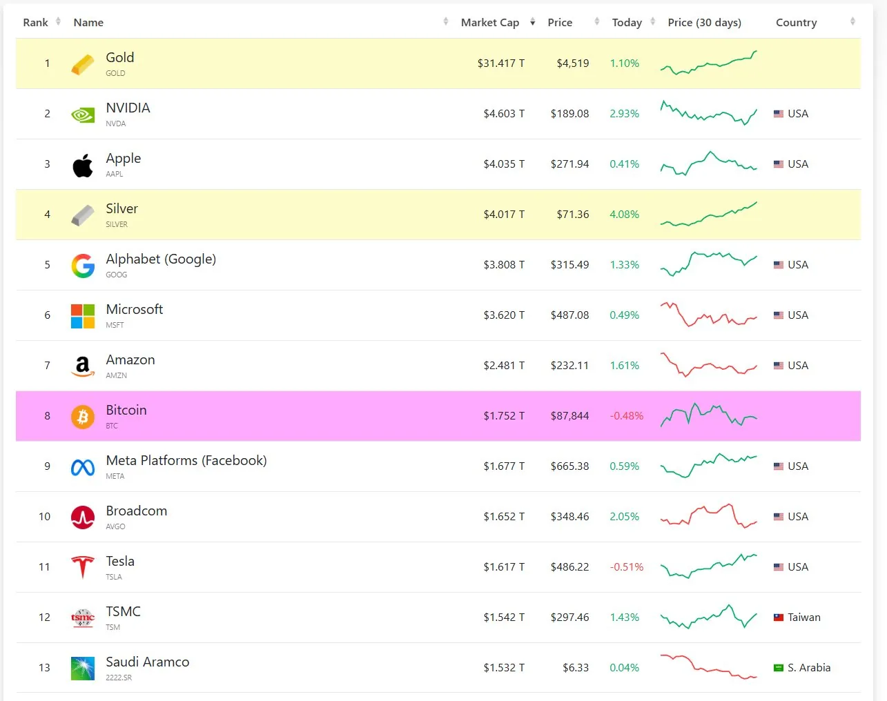Viewport: 887px width, 701px height.
Task: Click Bitcoin 30-day price chart
Action: click(708, 415)
